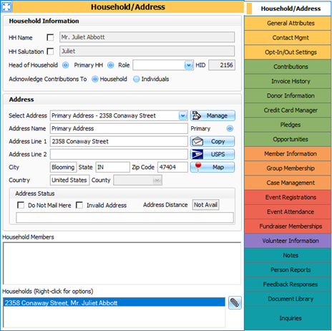Enable the Do Not Mail Here checkbox
332x331 pixels.
[21, 205]
